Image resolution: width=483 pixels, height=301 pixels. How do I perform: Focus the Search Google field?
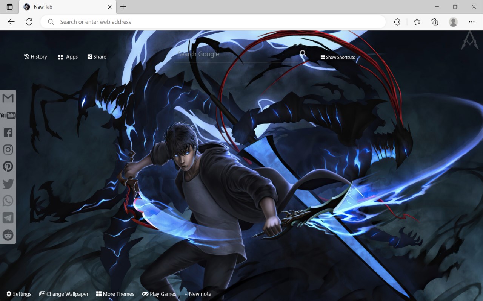click(237, 54)
